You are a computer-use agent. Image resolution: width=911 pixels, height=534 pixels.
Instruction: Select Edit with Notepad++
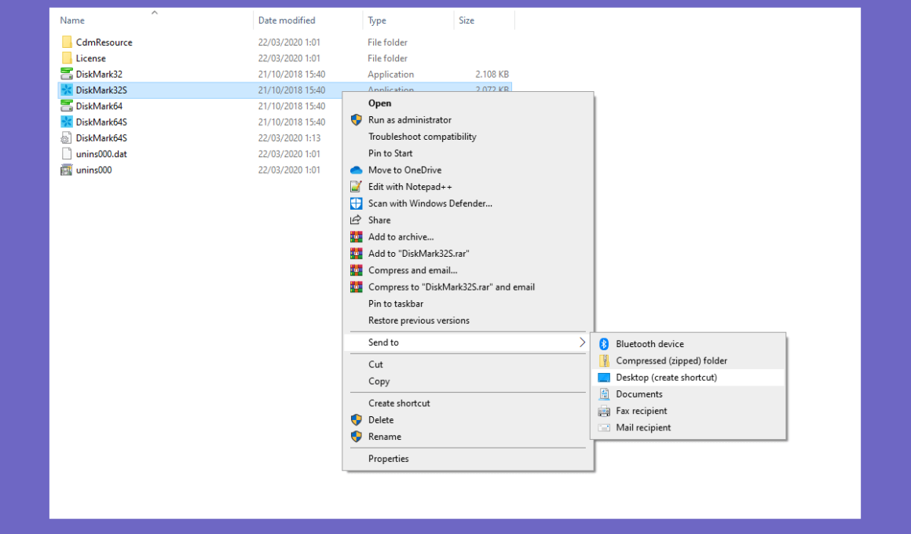[x=410, y=187]
